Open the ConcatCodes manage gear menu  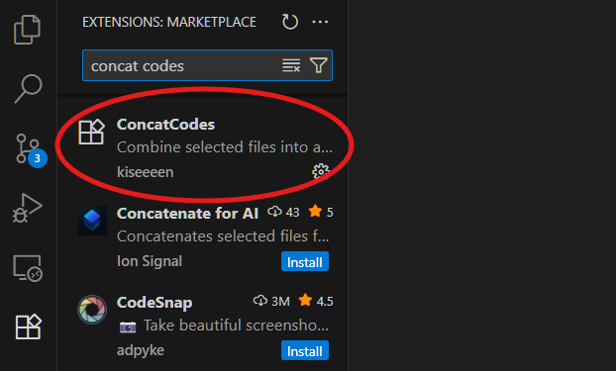321,171
